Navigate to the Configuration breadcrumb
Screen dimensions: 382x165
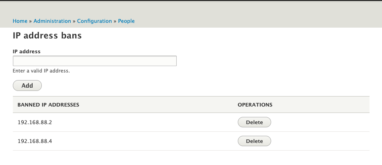coord(94,21)
